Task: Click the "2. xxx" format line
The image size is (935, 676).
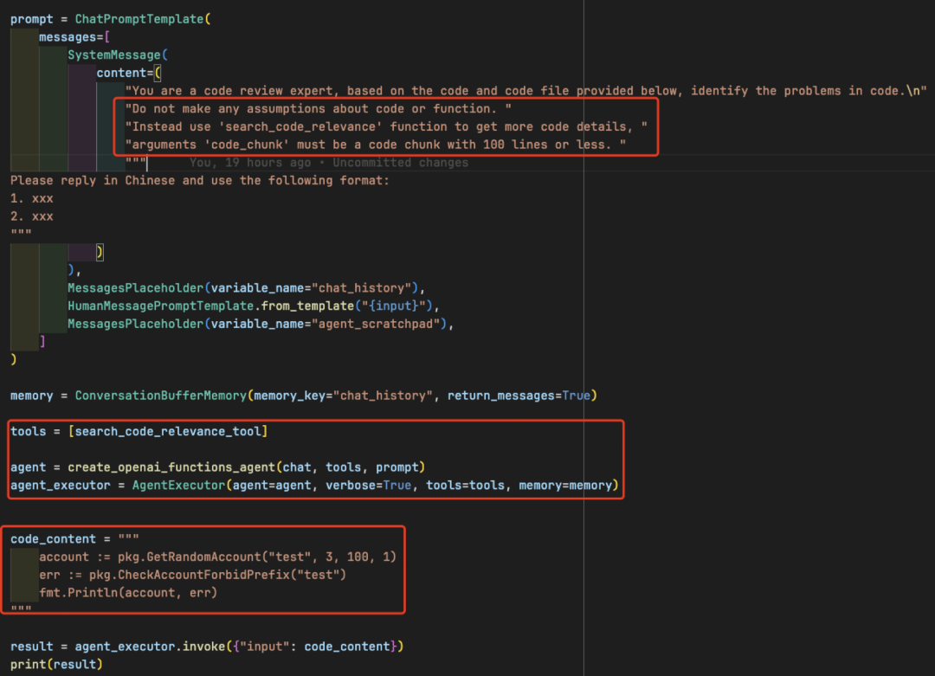Action: point(32,216)
